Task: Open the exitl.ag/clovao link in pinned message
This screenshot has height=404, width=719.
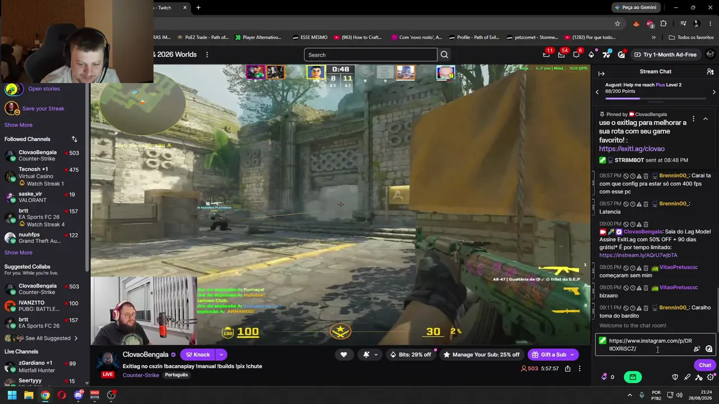Action: (632, 149)
